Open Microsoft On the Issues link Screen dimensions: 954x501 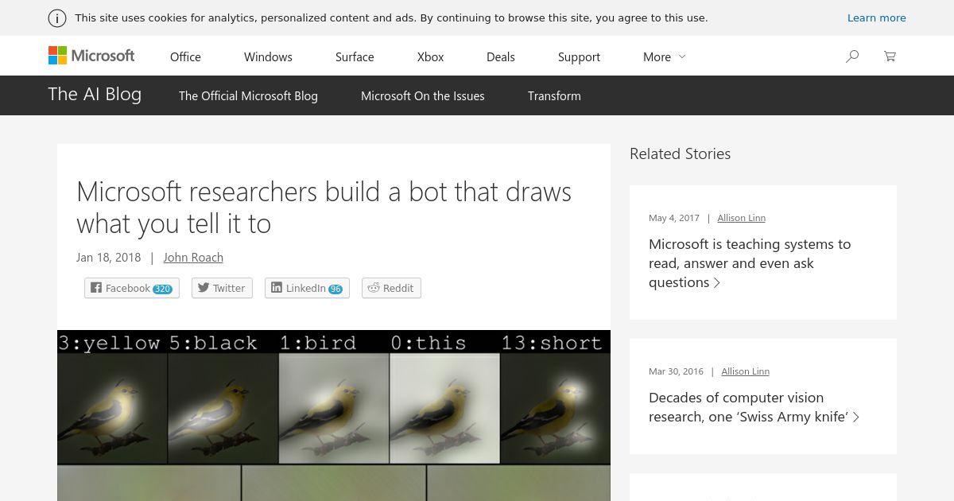pyautogui.click(x=422, y=95)
